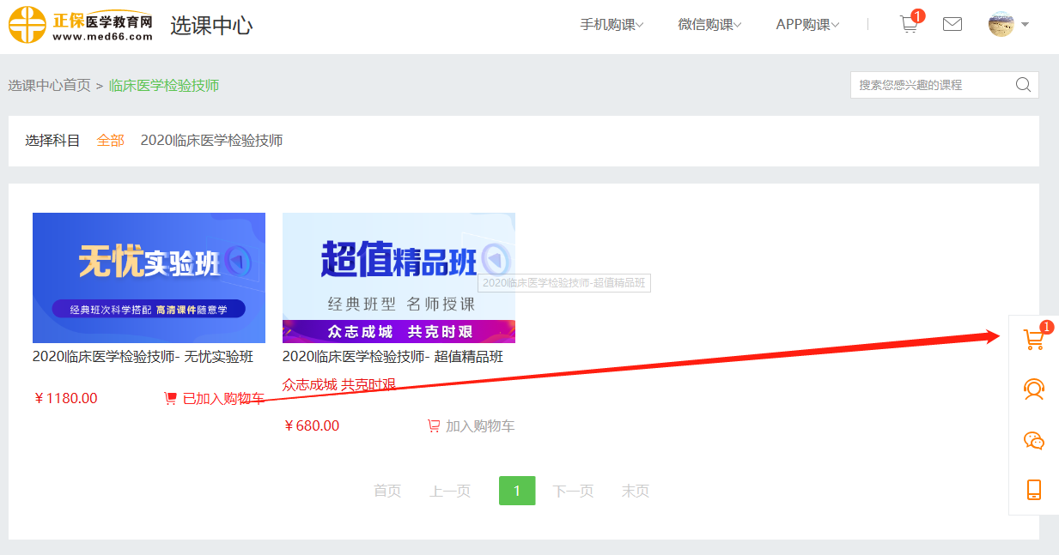Add 超值精品班 course to cart
This screenshot has height=555, width=1059.
click(472, 425)
